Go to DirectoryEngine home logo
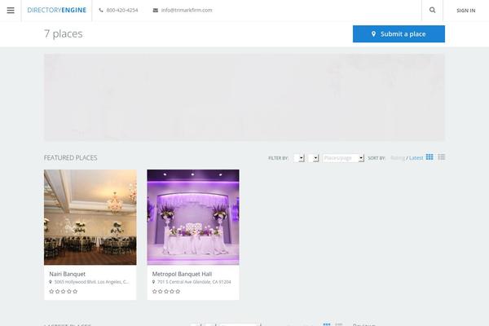 (x=57, y=10)
